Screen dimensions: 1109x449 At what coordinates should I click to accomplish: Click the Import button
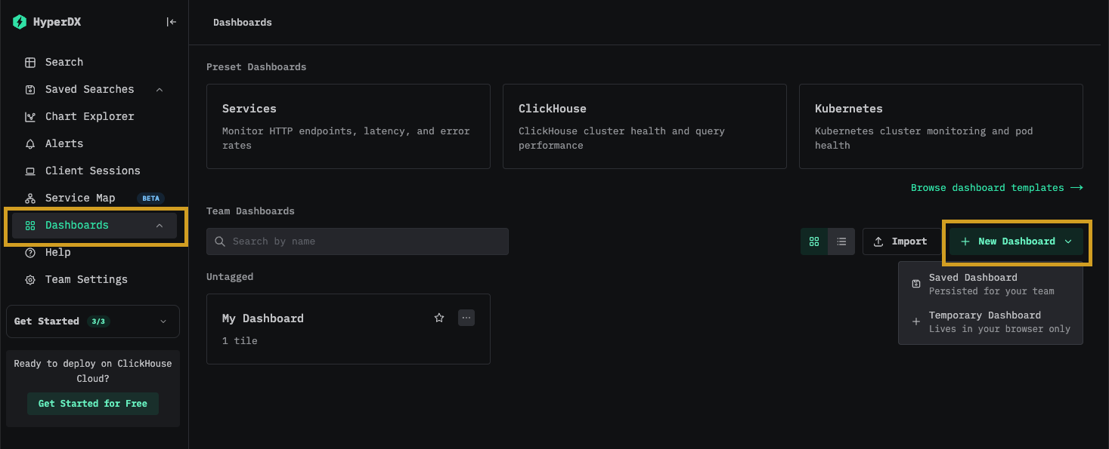pos(900,241)
